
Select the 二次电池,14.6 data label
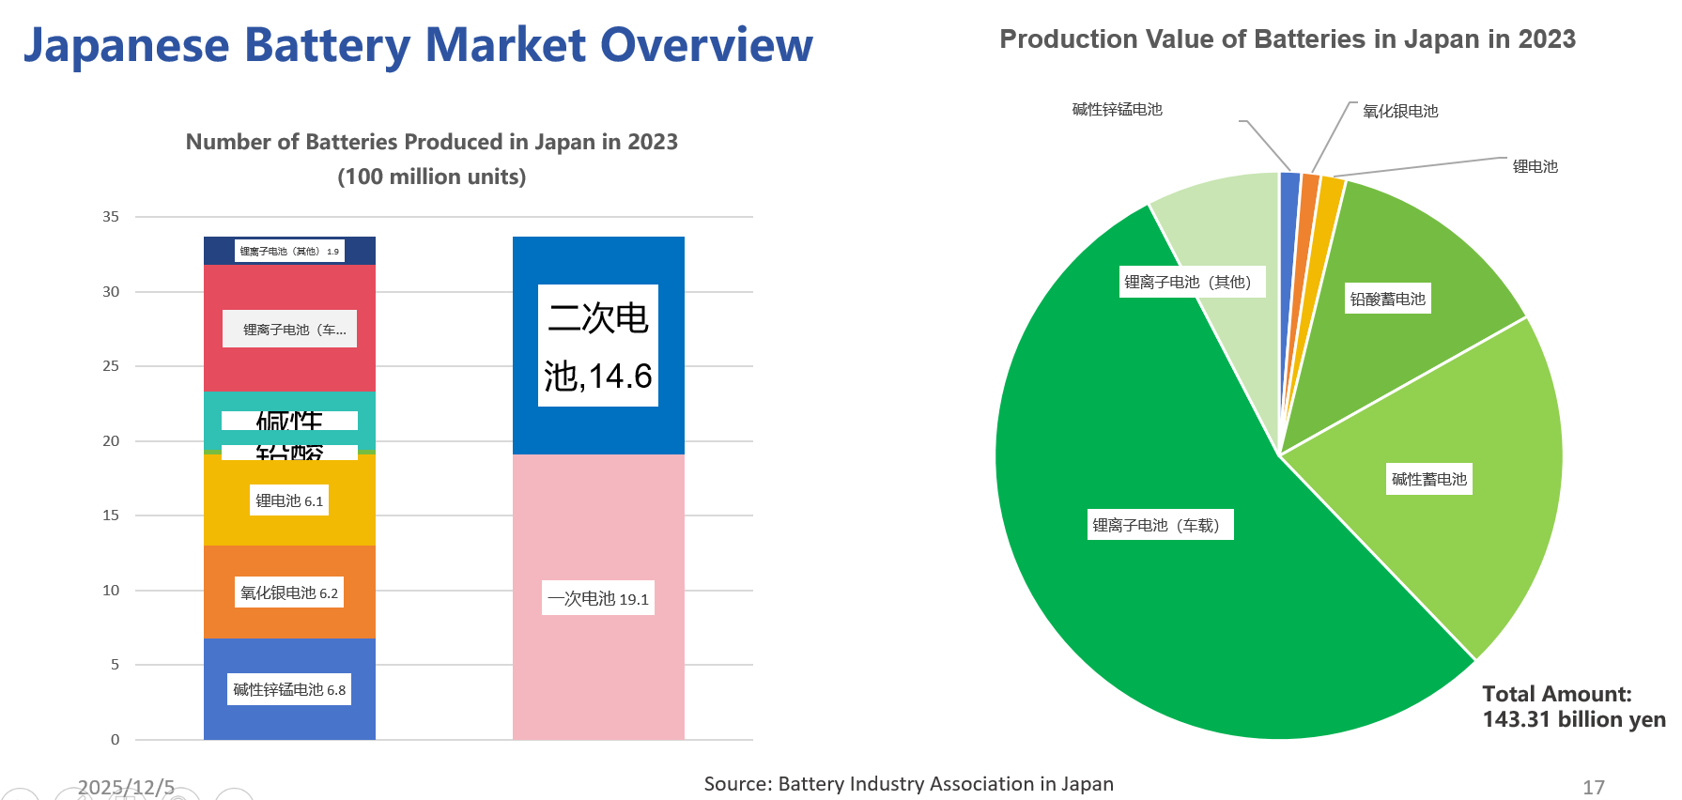point(598,346)
